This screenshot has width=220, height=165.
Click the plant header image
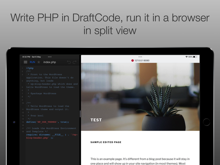pyautogui.click(x=140, y=97)
